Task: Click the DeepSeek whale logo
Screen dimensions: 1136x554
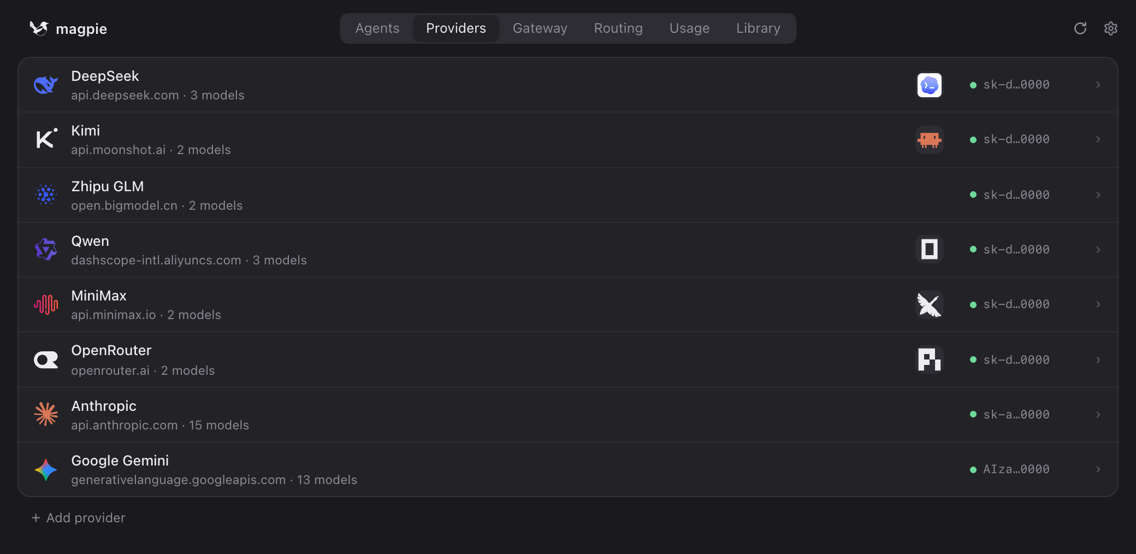Action: pos(46,85)
